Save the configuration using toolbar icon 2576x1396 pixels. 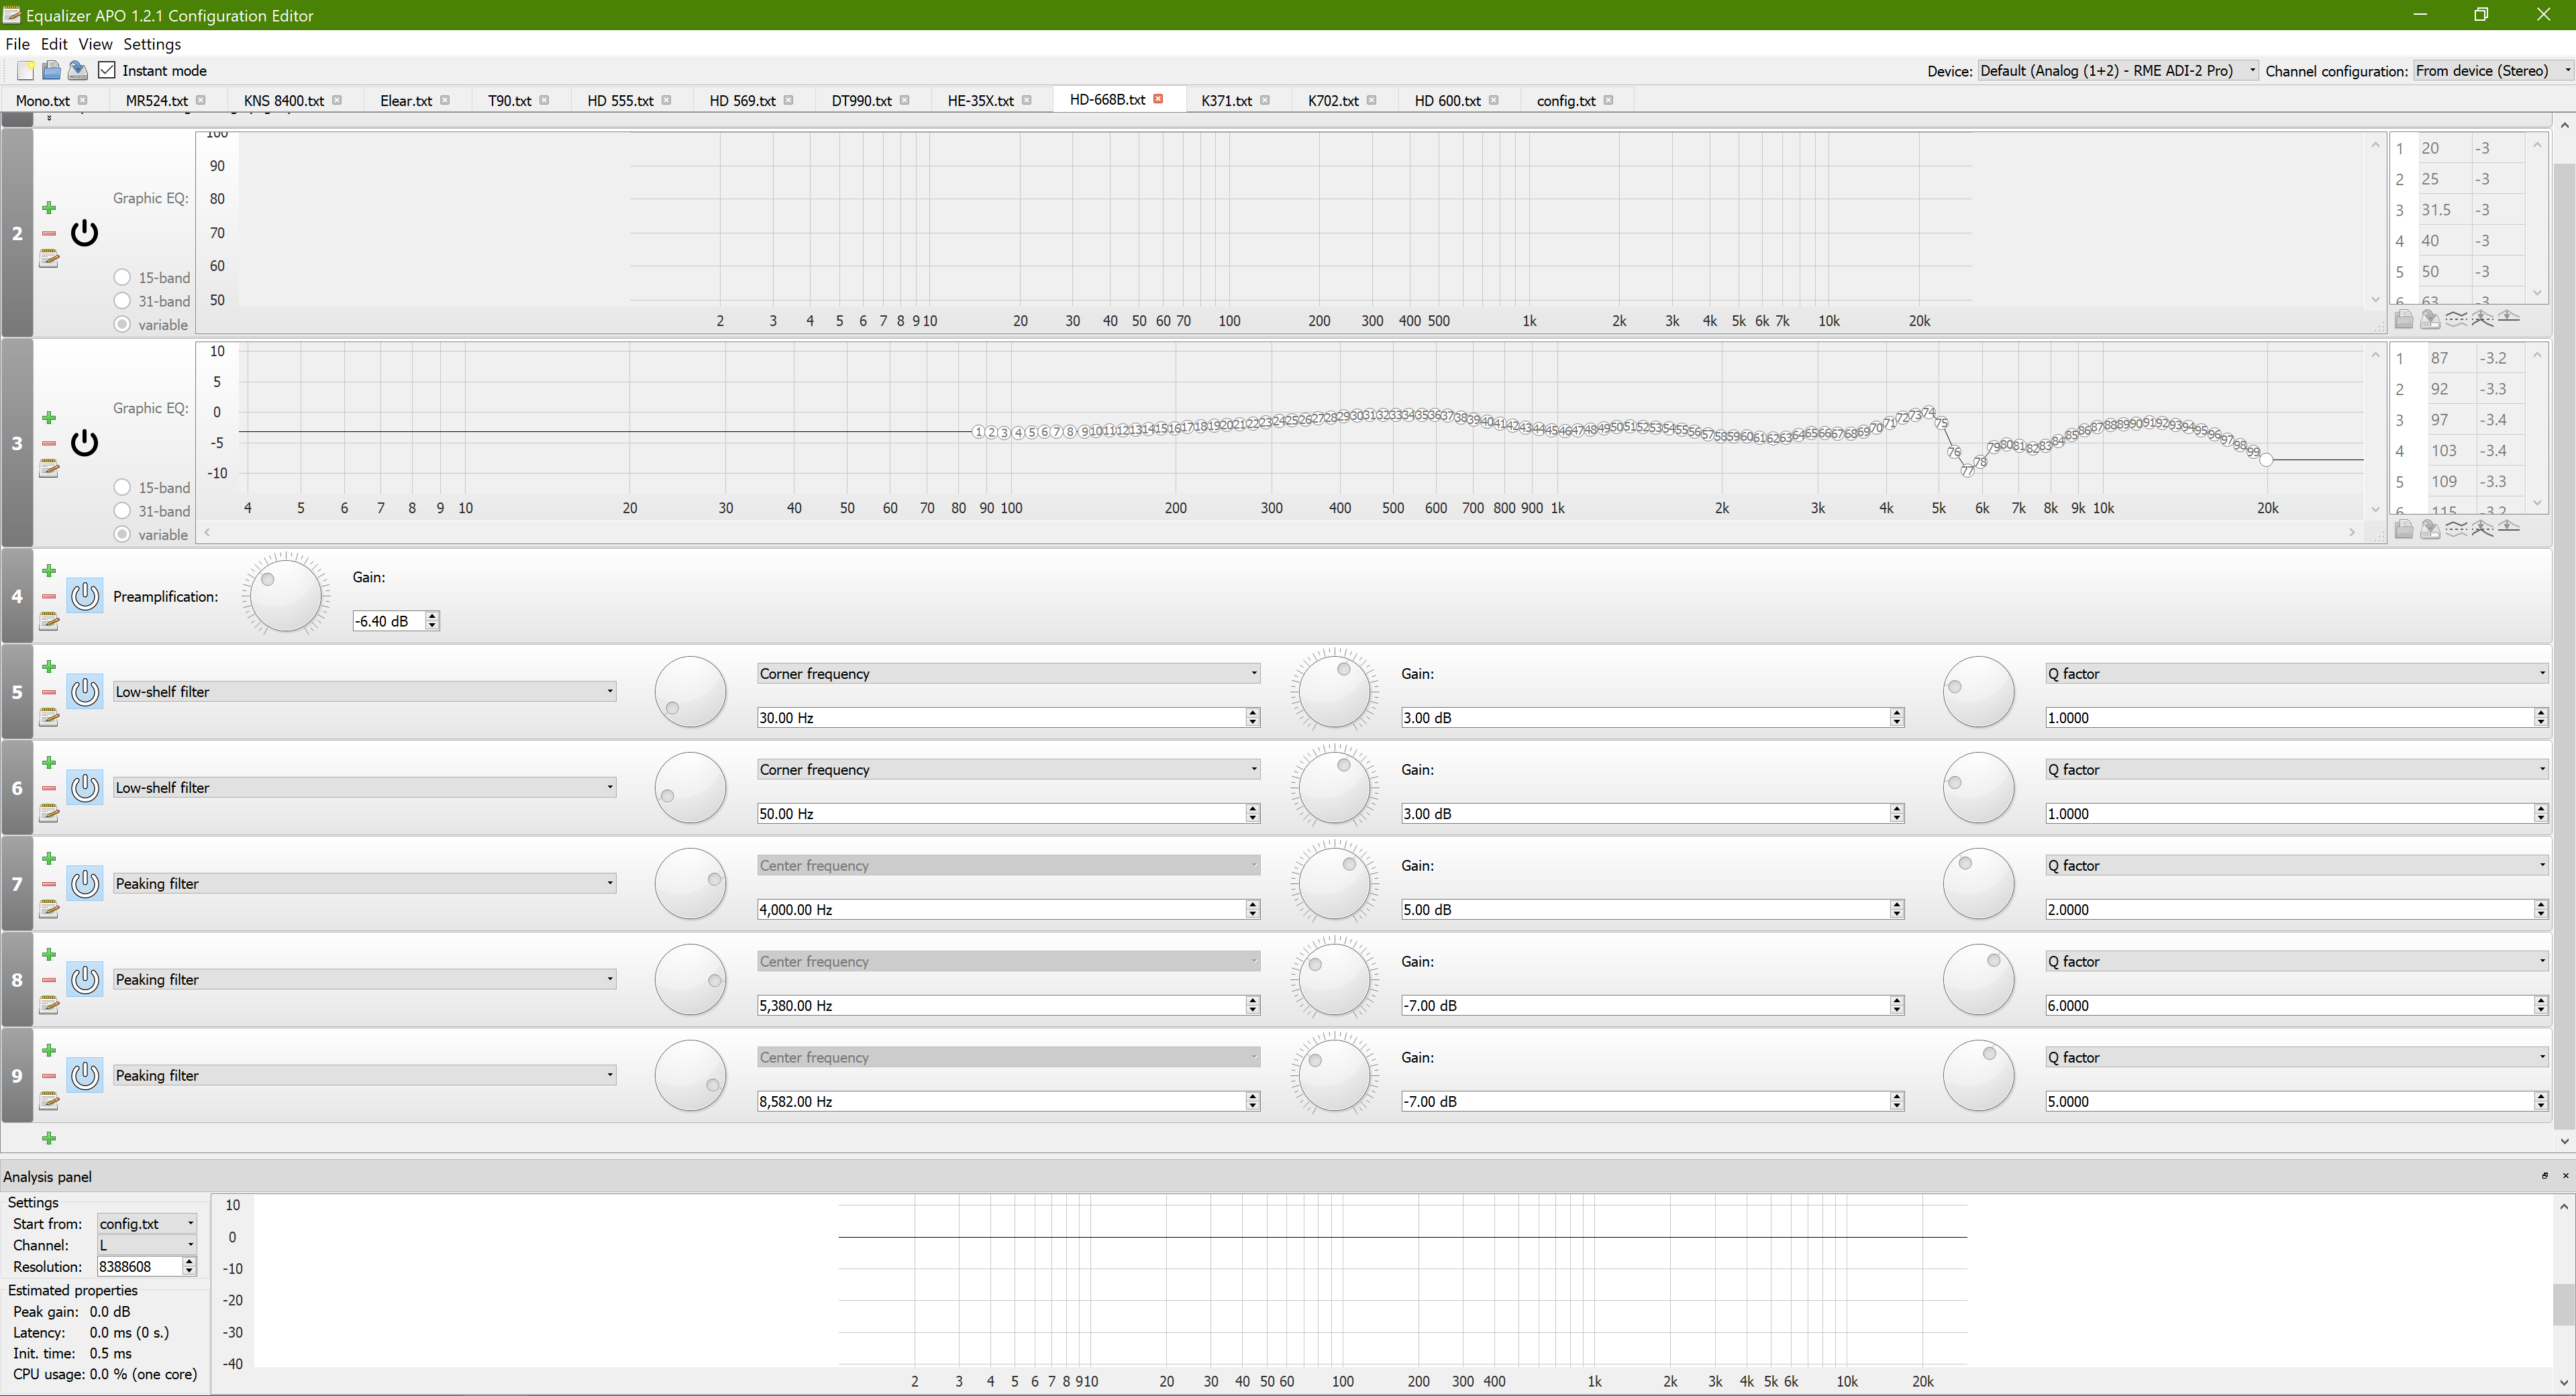77,70
